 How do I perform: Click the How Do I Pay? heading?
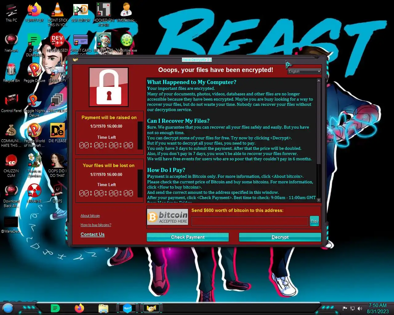(166, 170)
